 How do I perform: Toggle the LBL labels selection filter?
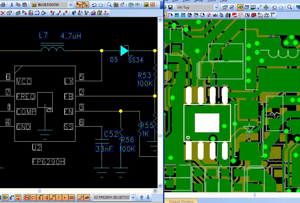(x=72, y=197)
